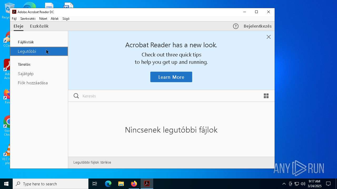The height and width of the screenshot is (189, 337).
Task: Switch to the Eleje tab
Action: pos(18,26)
